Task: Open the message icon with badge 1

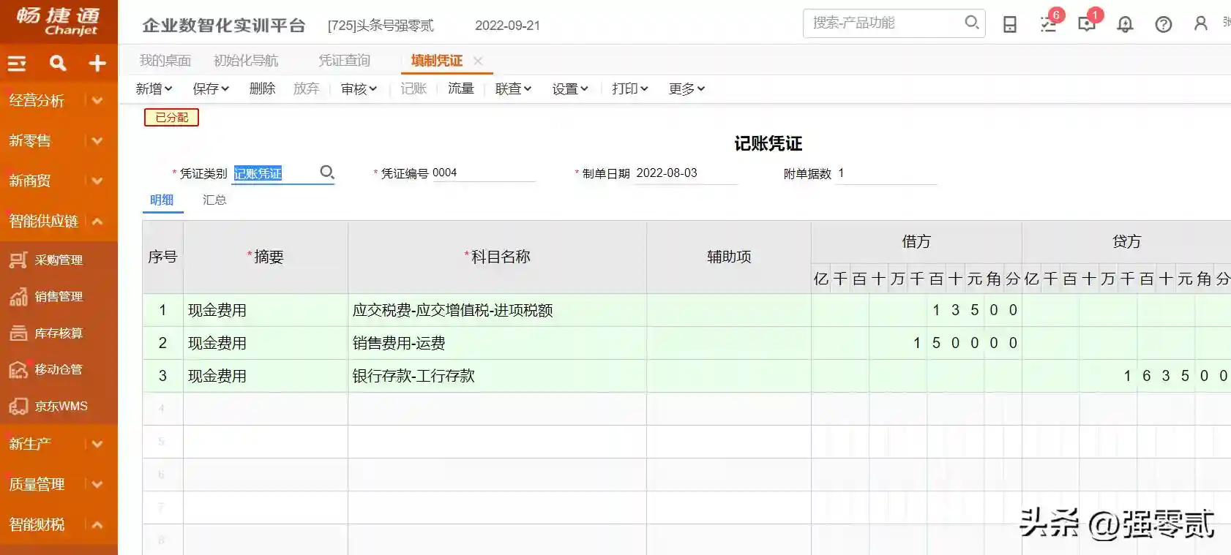Action: (1087, 24)
